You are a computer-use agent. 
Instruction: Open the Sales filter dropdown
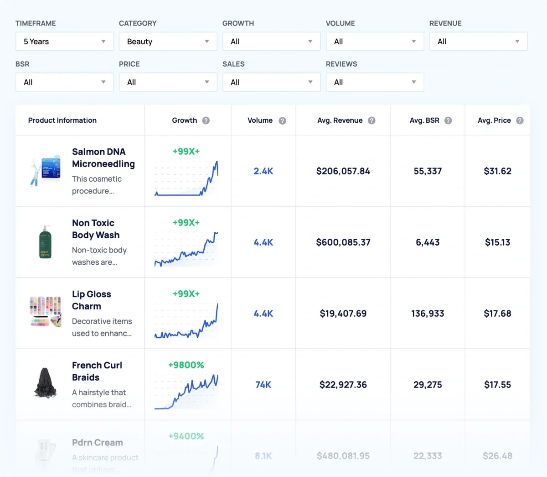click(x=271, y=82)
